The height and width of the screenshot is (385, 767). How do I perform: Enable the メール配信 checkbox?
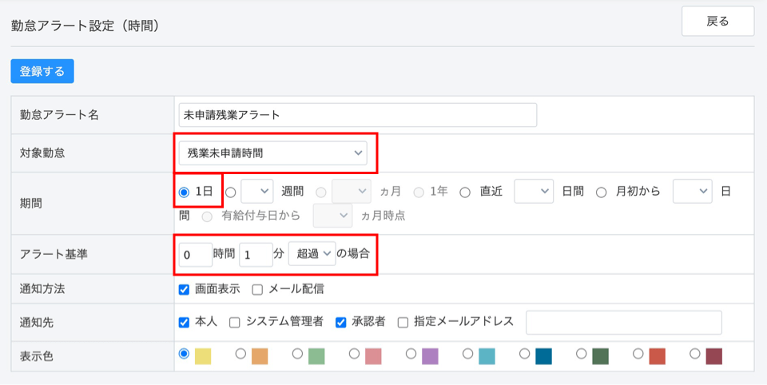coord(258,289)
